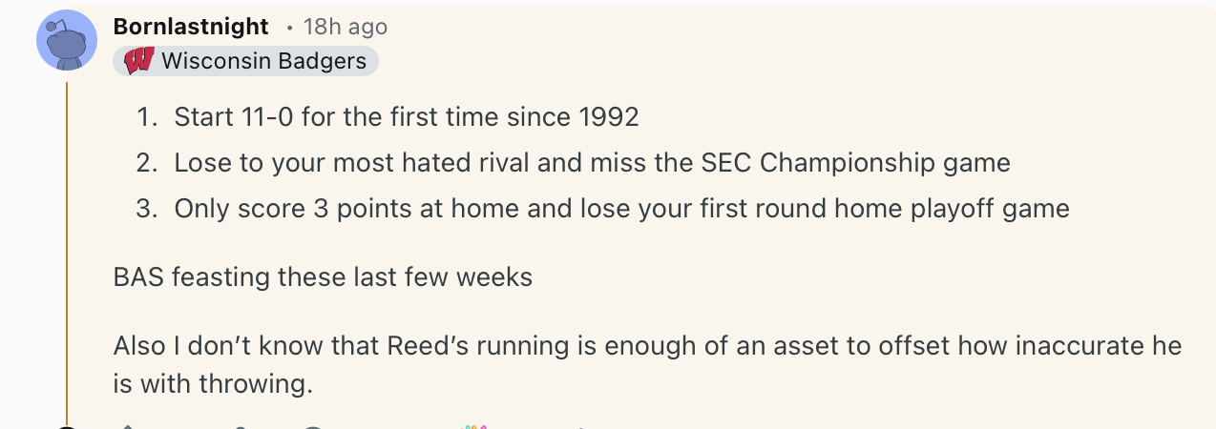Click the reply bubble icon under the comment
This screenshot has width=1216, height=429.
313,426
